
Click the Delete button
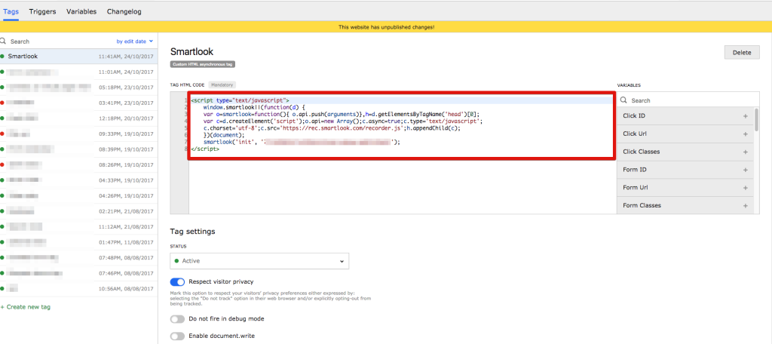[742, 52]
